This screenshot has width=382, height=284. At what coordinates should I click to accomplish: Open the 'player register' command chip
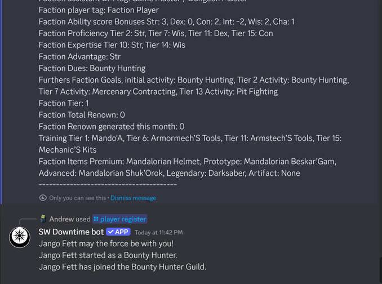123,219
